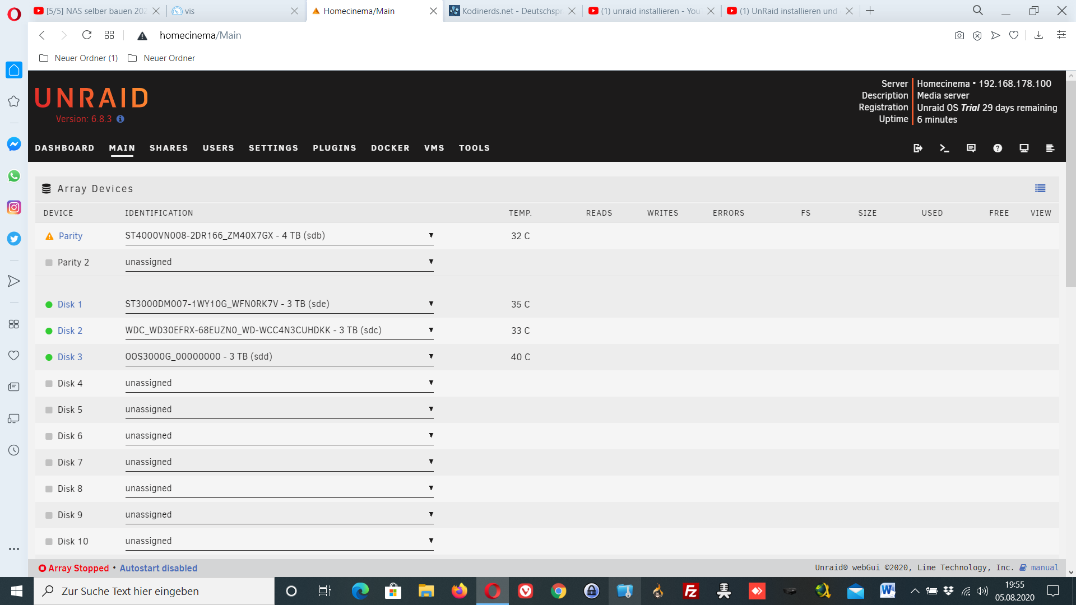Toggle the help question-mark icon
This screenshot has height=605, width=1076.
(x=998, y=148)
